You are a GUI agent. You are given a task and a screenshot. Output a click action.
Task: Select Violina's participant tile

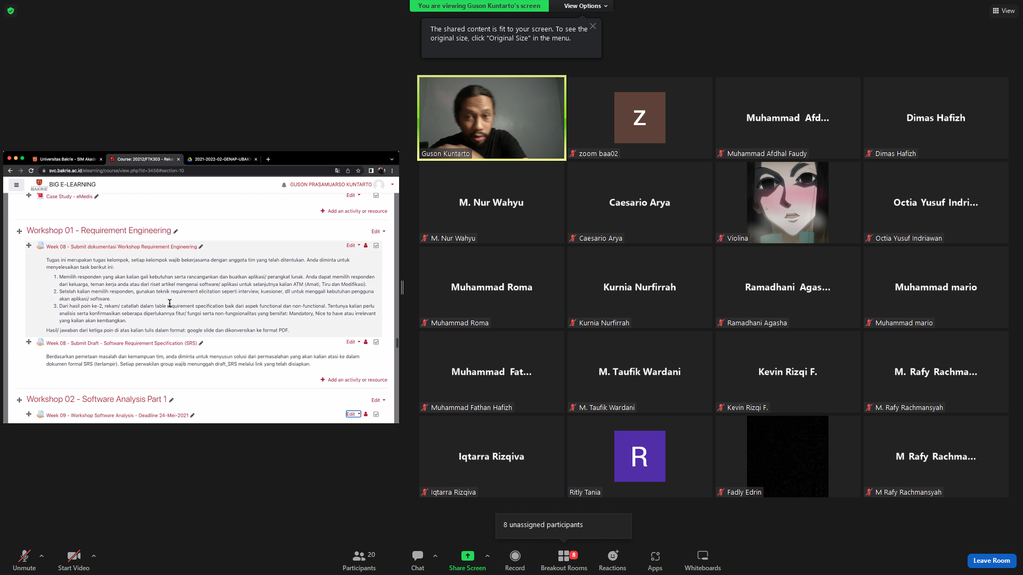(x=787, y=202)
